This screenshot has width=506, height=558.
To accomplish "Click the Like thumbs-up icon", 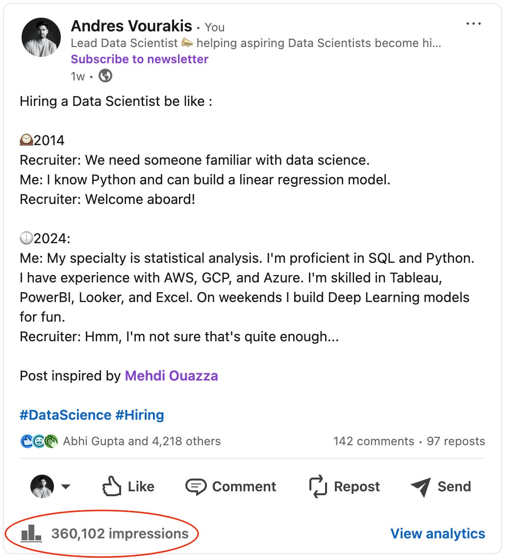I will (112, 486).
